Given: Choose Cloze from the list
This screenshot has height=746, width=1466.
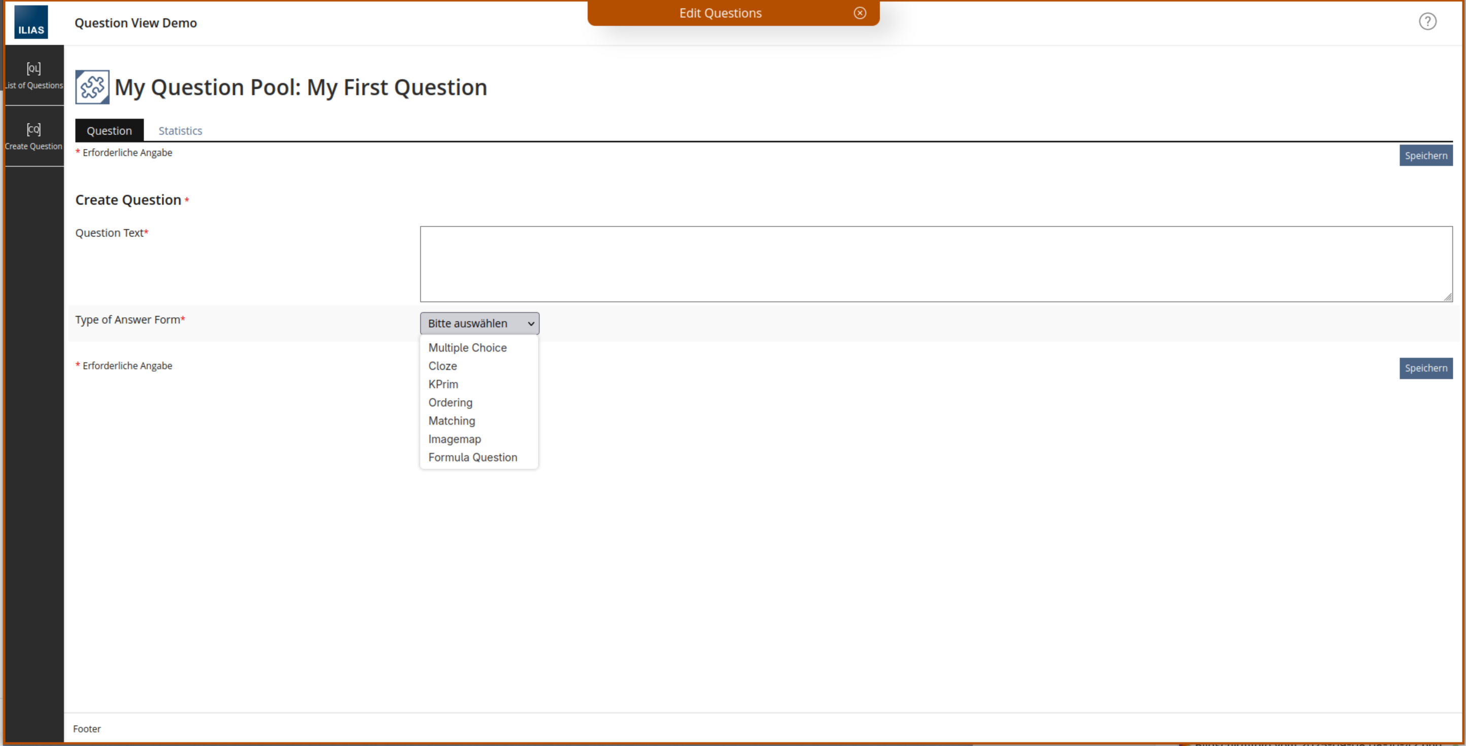Looking at the screenshot, I should 442,366.
